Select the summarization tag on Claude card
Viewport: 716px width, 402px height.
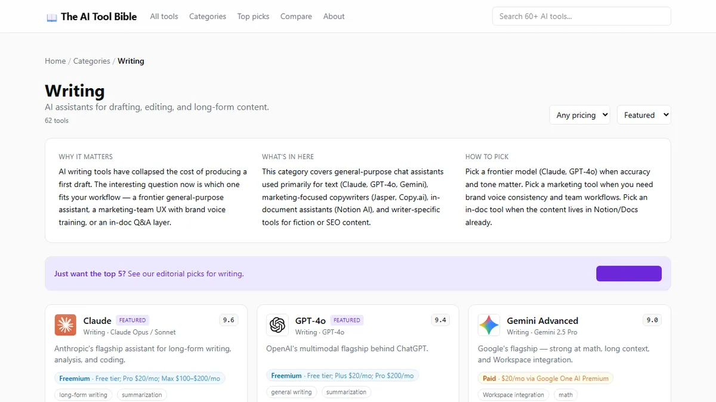142,395
